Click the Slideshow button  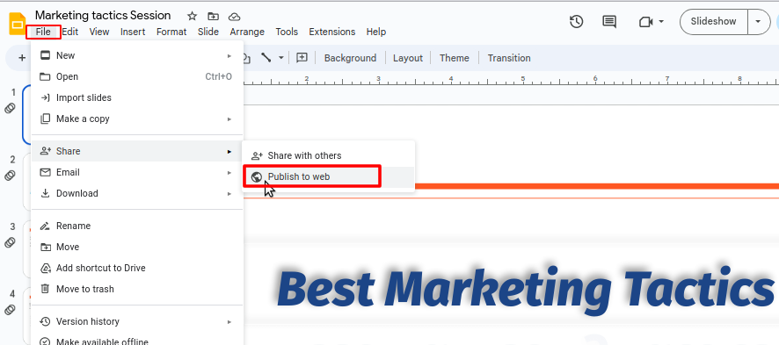(x=713, y=22)
